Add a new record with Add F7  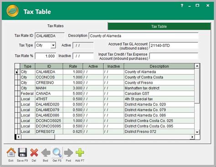[80, 152]
